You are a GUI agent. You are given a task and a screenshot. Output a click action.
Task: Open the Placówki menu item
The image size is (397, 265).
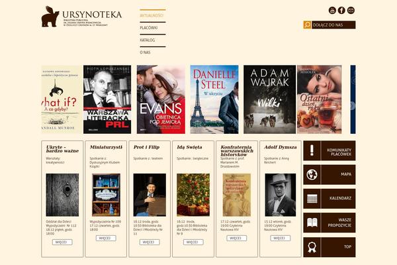pyautogui.click(x=149, y=28)
